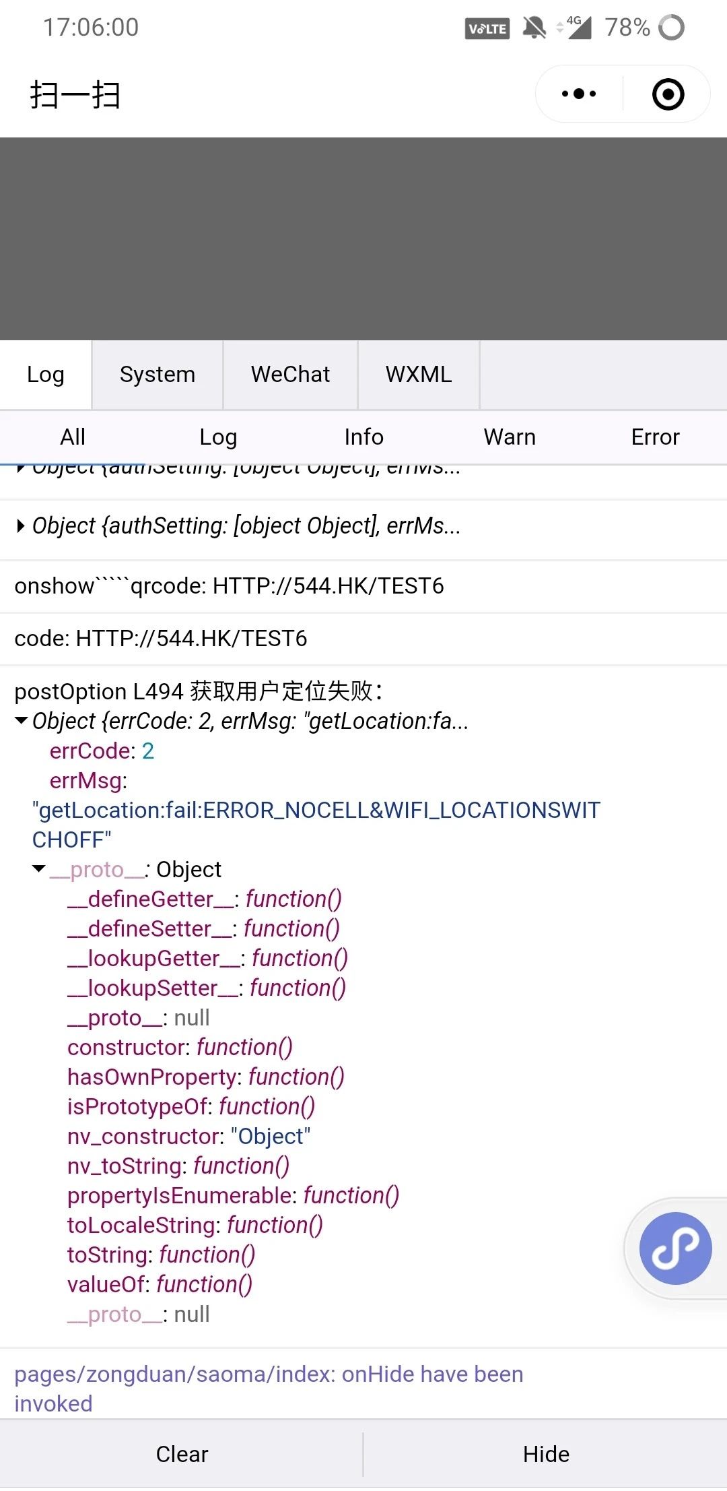Filter logs by All
The image size is (727, 1491).
click(73, 437)
